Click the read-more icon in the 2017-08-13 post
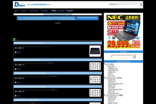The image size is (156, 104). coord(15,82)
